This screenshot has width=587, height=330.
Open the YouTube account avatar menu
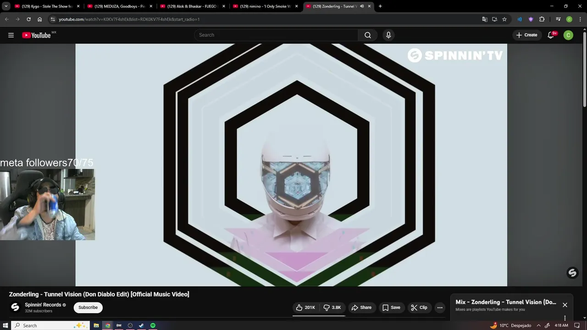568,35
